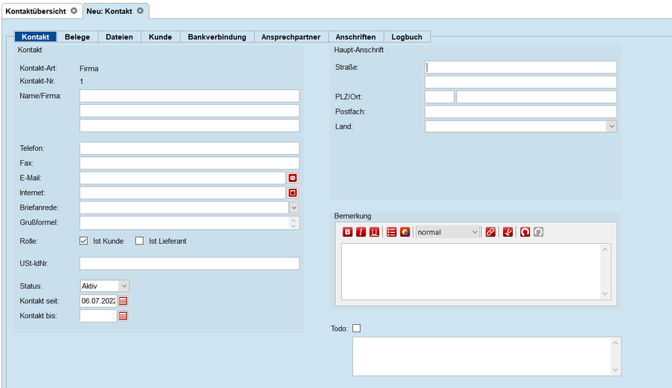Viewport: 672px width, 388px height.
Task: Open paragraph style dropdown showing normal
Action: tap(448, 232)
